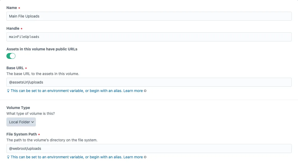Click the Handle input field
This screenshot has width=298, height=166.
(149, 37)
